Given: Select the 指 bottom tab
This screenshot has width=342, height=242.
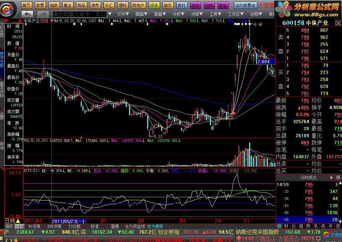Looking at the screenshot, I should coord(301,226).
